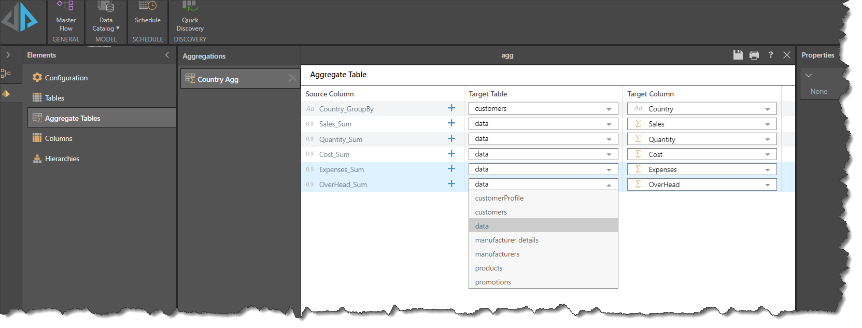The width and height of the screenshot is (862, 328).
Task: Click the Print icon
Action: click(x=754, y=55)
